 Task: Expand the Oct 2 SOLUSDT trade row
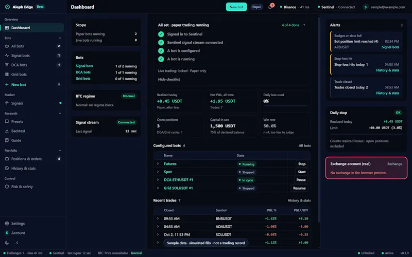[x=158, y=235]
